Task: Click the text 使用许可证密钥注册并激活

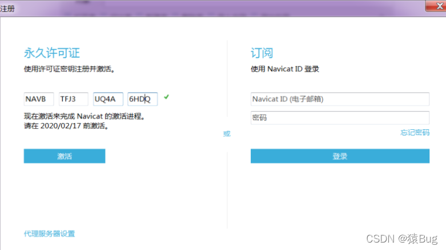Action: click(69, 69)
